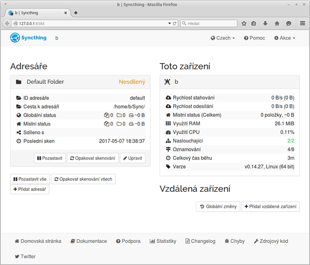
Task: Click the Default Folder folder icon
Action: (19, 82)
